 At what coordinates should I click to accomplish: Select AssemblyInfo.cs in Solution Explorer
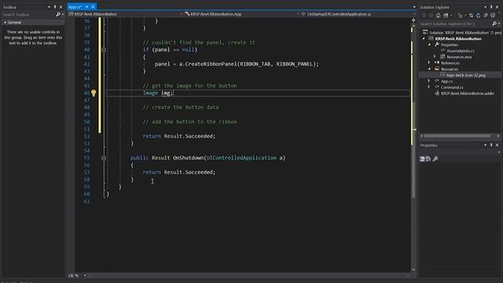pyautogui.click(x=460, y=51)
